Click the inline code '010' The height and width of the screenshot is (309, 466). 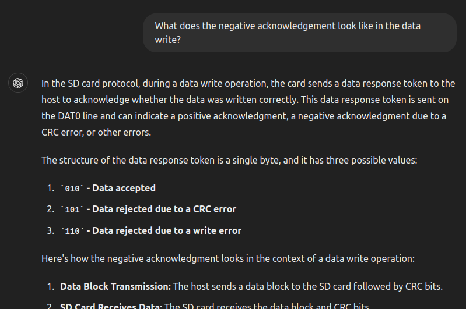click(72, 189)
